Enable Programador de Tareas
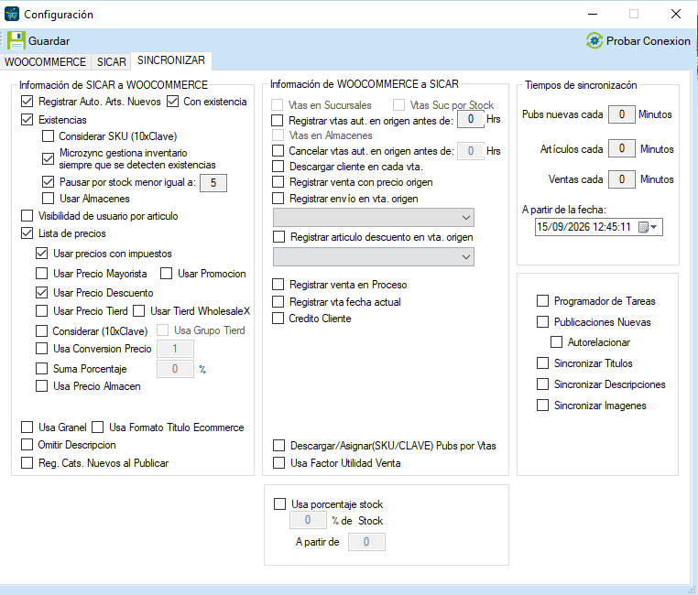Screen dimensions: 698x595 tap(542, 301)
